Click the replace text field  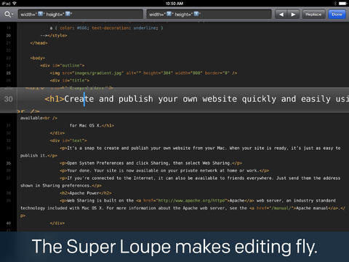pos(209,15)
